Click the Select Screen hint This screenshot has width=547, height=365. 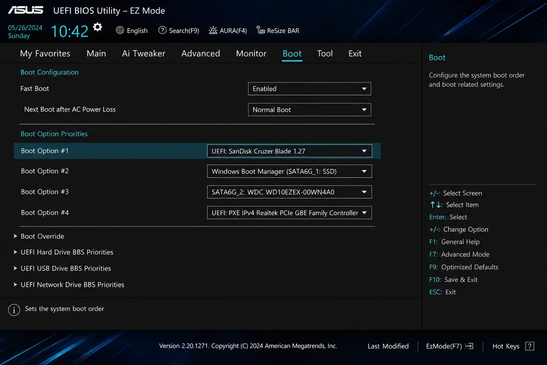pyautogui.click(x=456, y=193)
